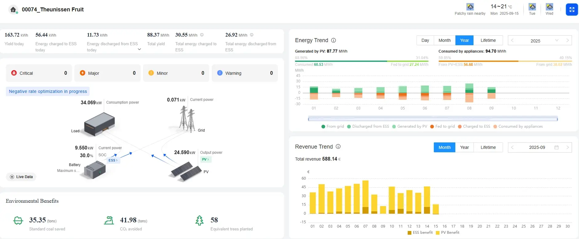Click the fullscreen expand icon
This screenshot has width=579, height=239.
pyautogui.click(x=572, y=10)
